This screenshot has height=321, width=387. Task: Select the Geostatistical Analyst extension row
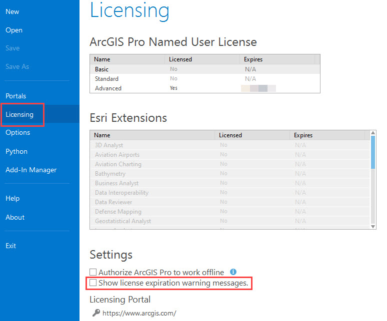click(230, 221)
